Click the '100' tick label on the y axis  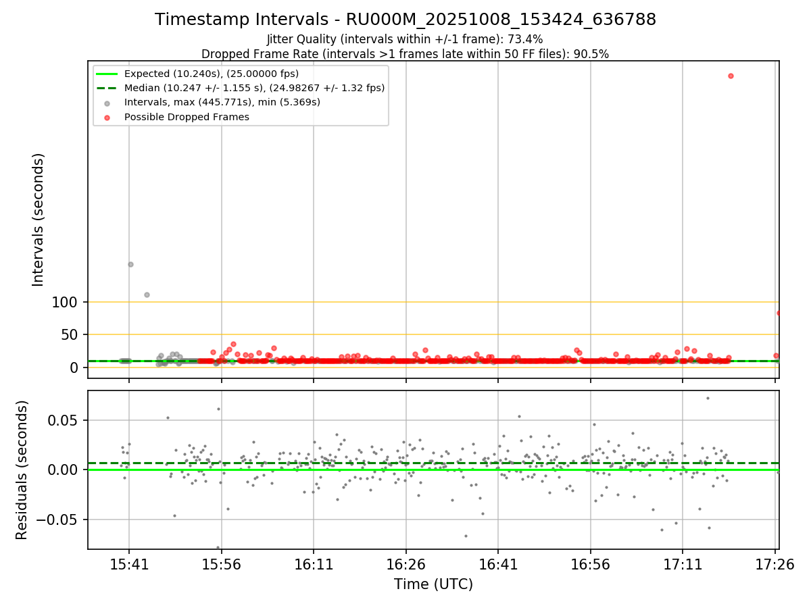[x=64, y=302]
